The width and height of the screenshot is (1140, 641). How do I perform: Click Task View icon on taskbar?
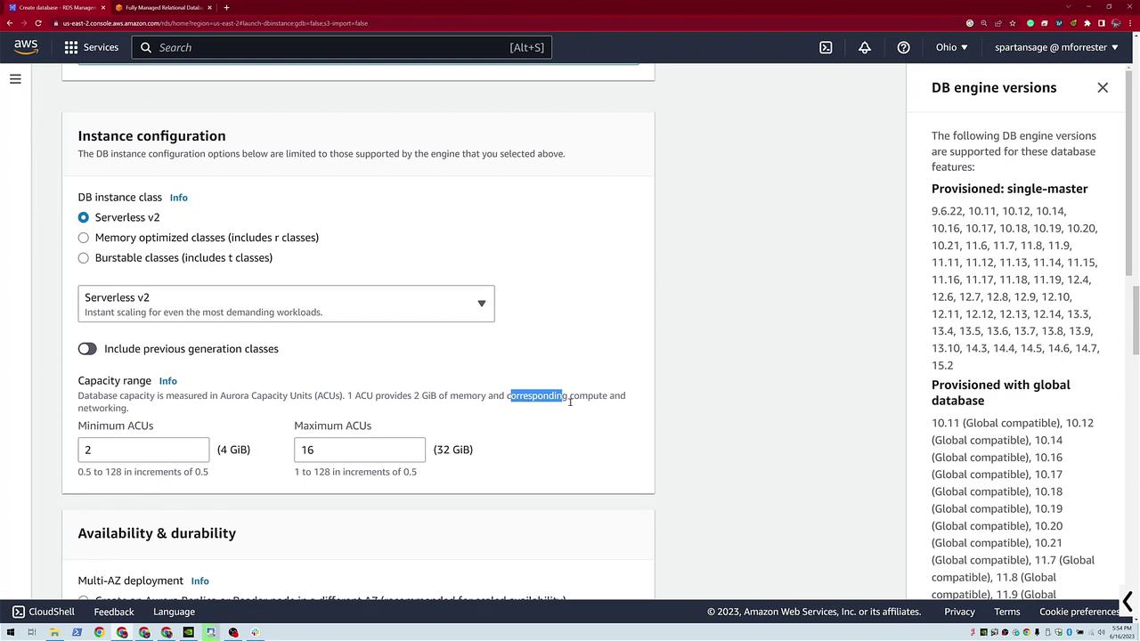(x=32, y=632)
